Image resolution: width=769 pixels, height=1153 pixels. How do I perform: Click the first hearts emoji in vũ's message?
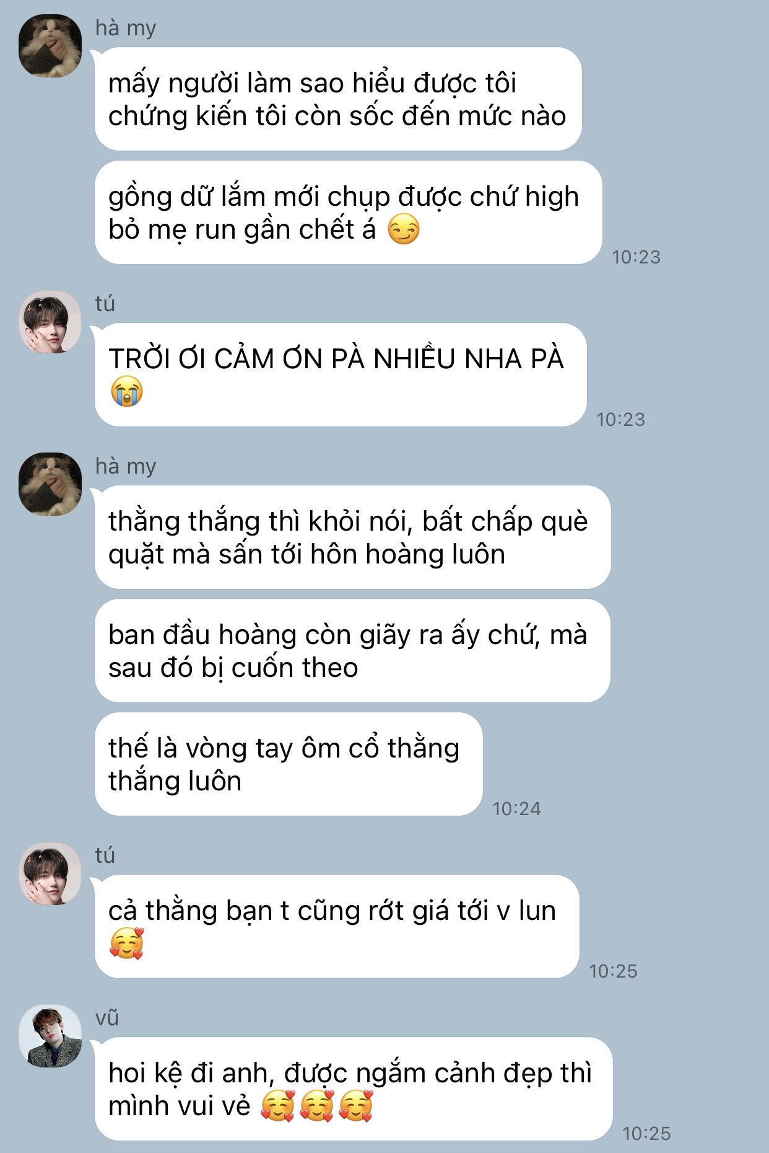[277, 1106]
